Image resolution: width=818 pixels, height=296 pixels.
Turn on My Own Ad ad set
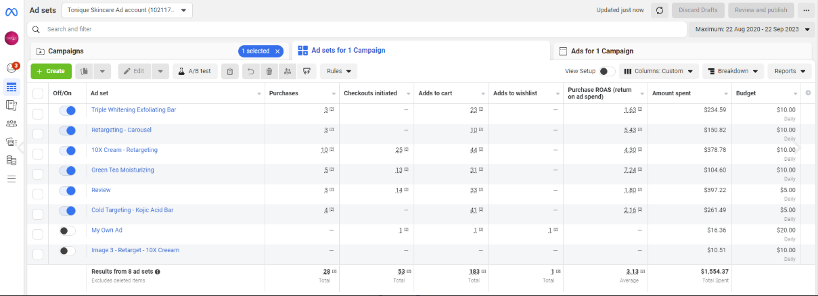67,231
